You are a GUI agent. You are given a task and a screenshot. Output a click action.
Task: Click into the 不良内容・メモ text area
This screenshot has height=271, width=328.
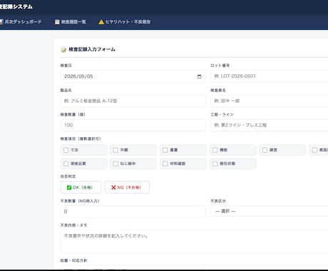click(194, 241)
